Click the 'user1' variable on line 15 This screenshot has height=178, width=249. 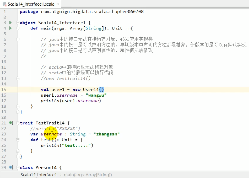pos(58,90)
